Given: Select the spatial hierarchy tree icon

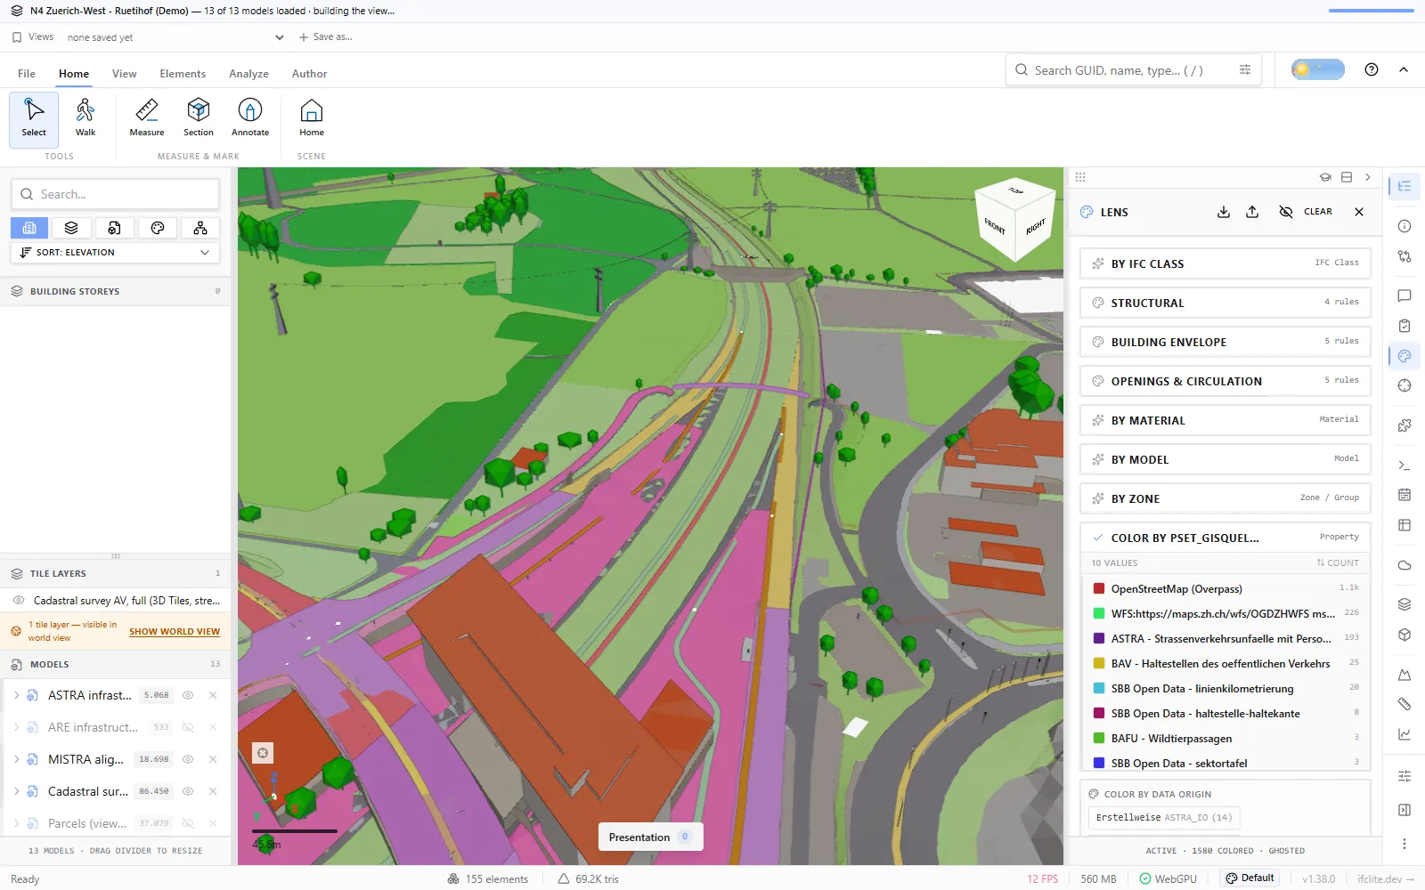Looking at the screenshot, I should tap(200, 228).
